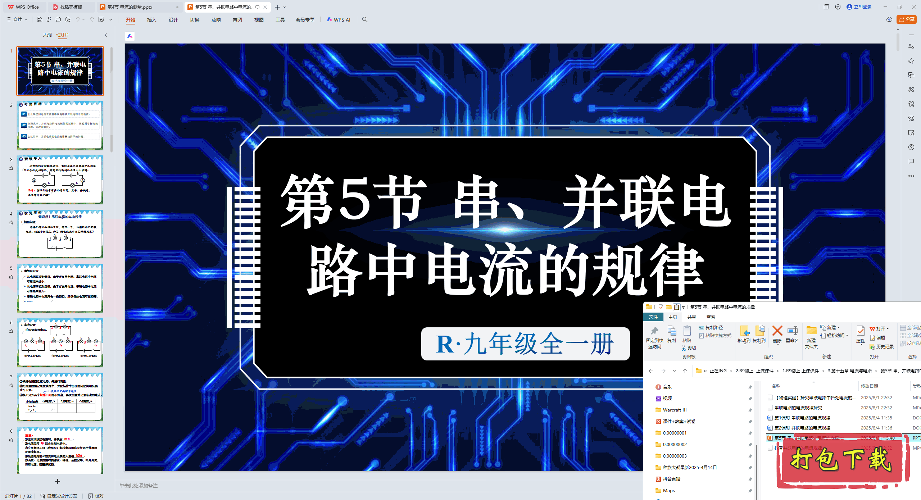
Task: Click the orange 分享 button
Action: 906,19
